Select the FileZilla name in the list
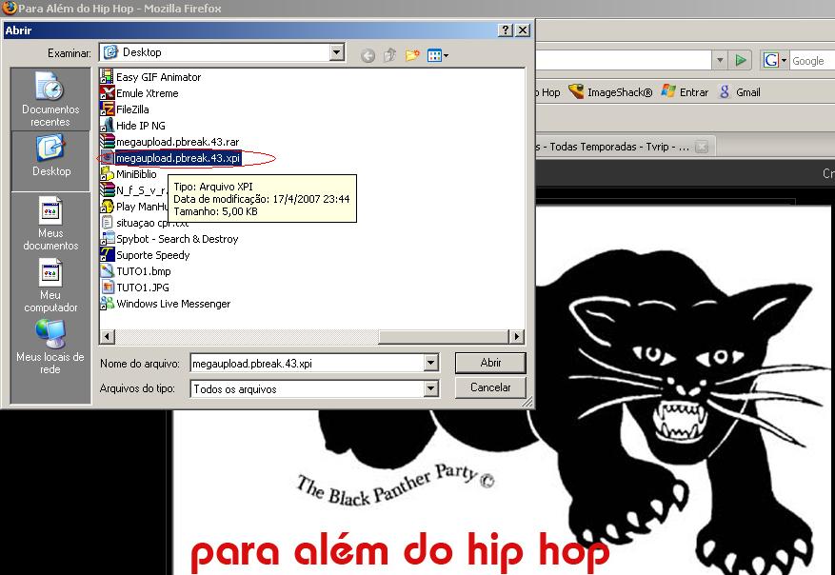This screenshot has height=575, width=835. [x=132, y=109]
